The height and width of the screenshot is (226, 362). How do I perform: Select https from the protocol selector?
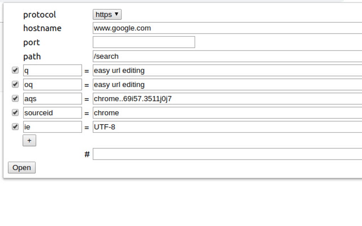107,14
